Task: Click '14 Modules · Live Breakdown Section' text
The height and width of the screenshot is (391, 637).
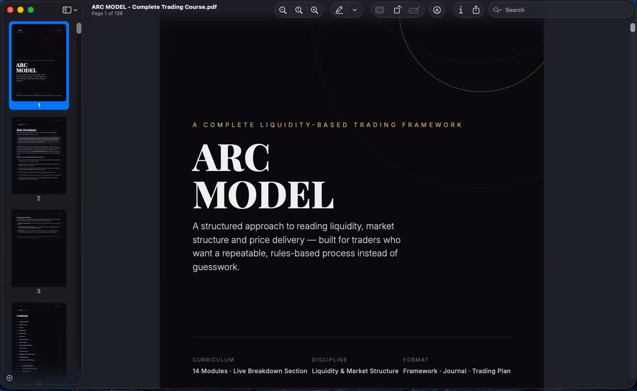Action: (250, 371)
